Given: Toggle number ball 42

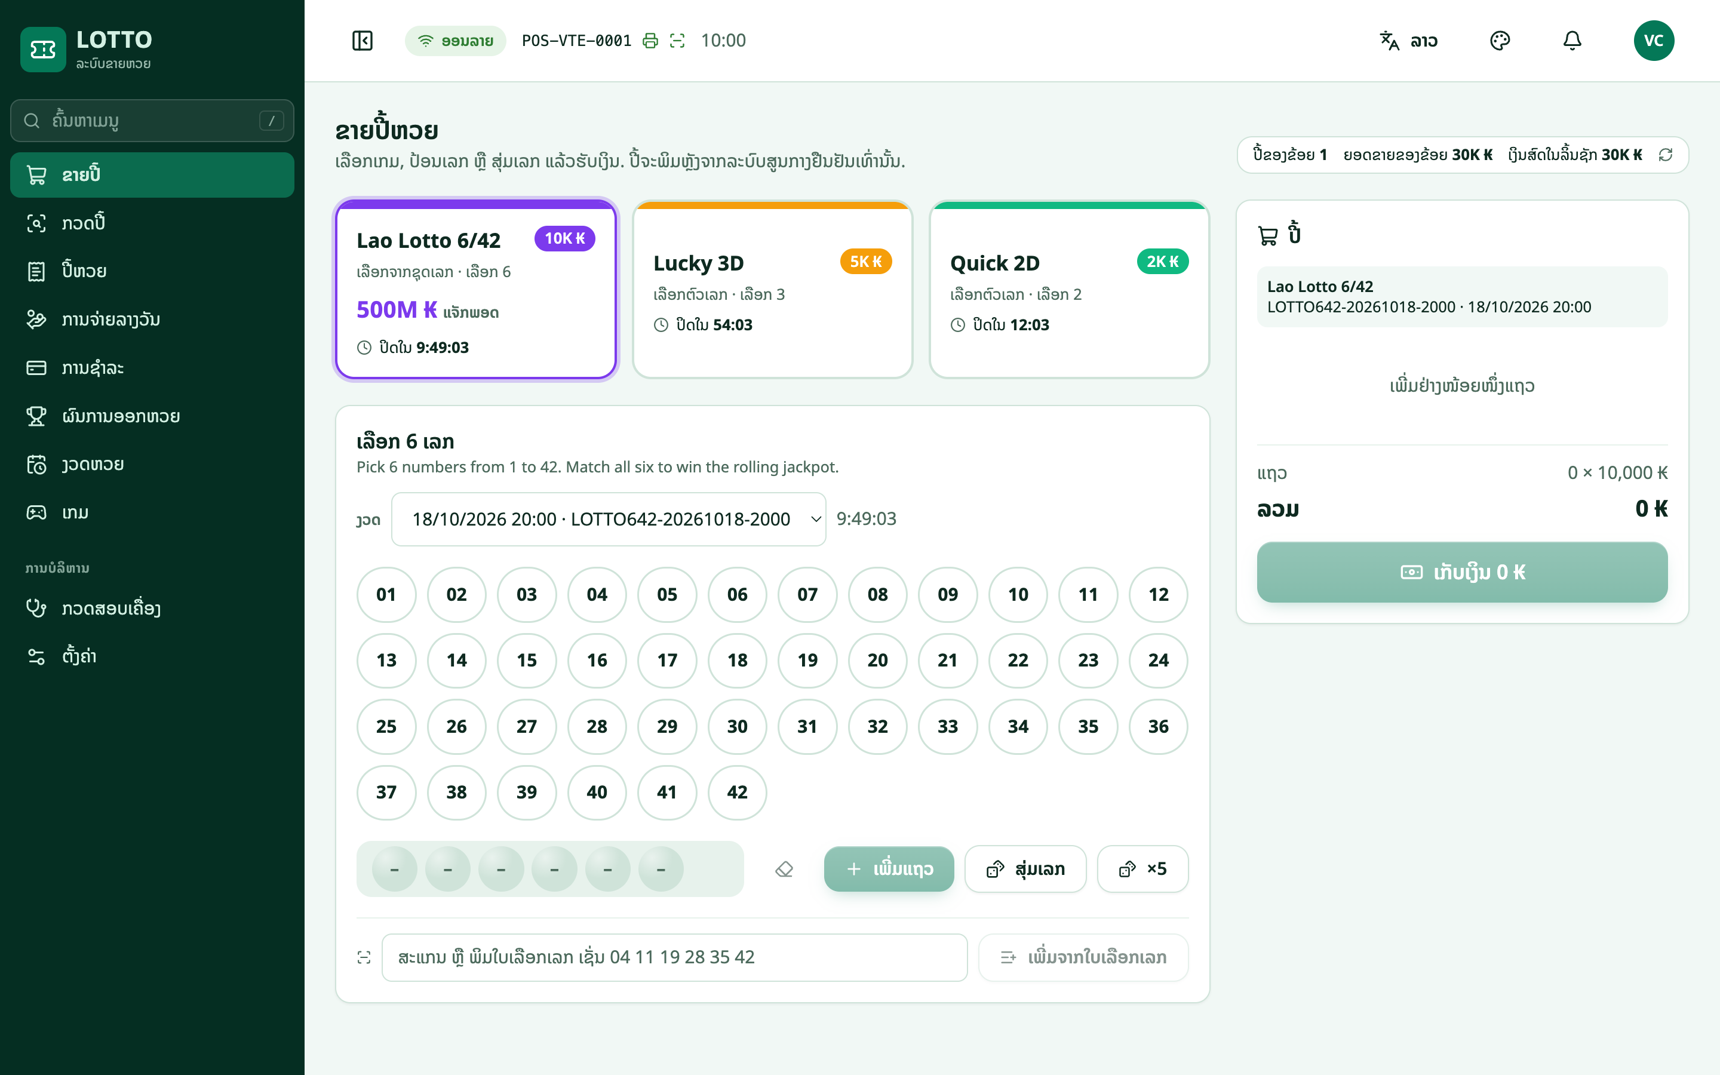Looking at the screenshot, I should coord(737,792).
